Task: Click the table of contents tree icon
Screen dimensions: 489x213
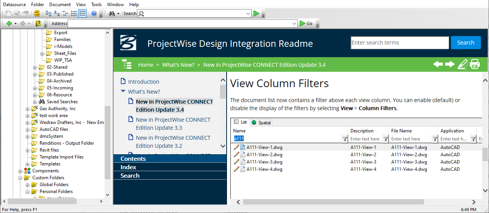Action: pos(127,64)
